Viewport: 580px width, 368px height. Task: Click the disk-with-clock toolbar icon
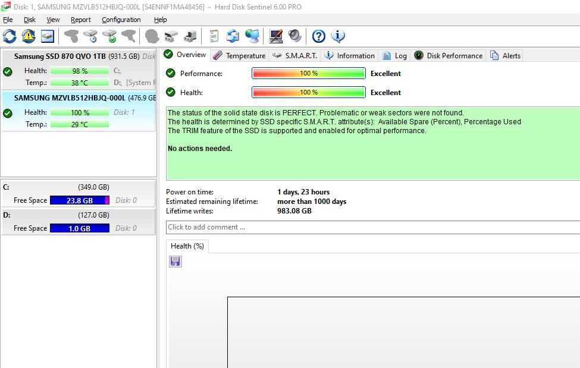[x=90, y=36]
